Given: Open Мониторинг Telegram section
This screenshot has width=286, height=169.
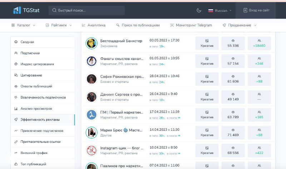Looking at the screenshot, I should pyautogui.click(x=191, y=25).
